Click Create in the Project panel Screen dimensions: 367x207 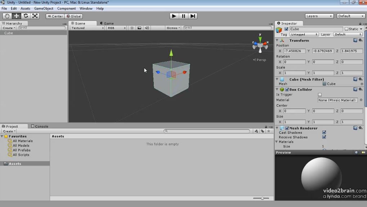[x=9, y=131]
